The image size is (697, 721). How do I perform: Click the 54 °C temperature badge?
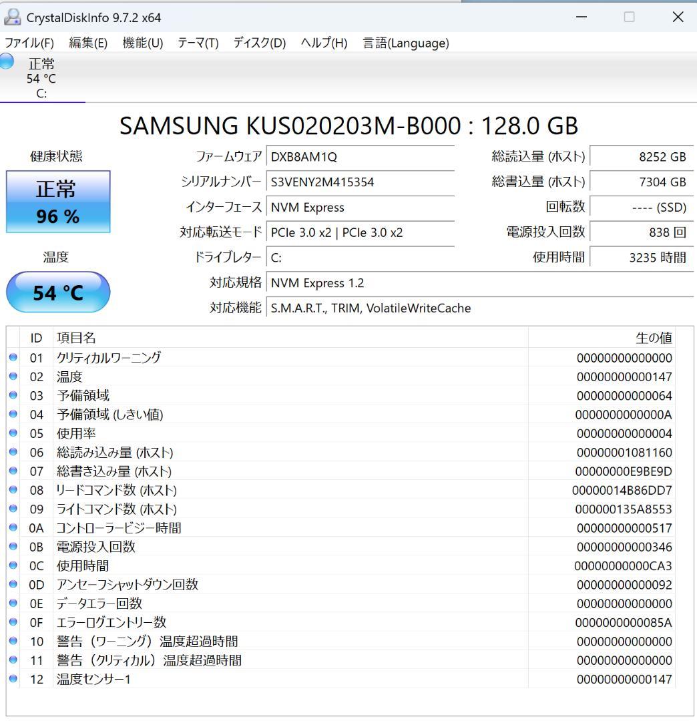(x=58, y=292)
